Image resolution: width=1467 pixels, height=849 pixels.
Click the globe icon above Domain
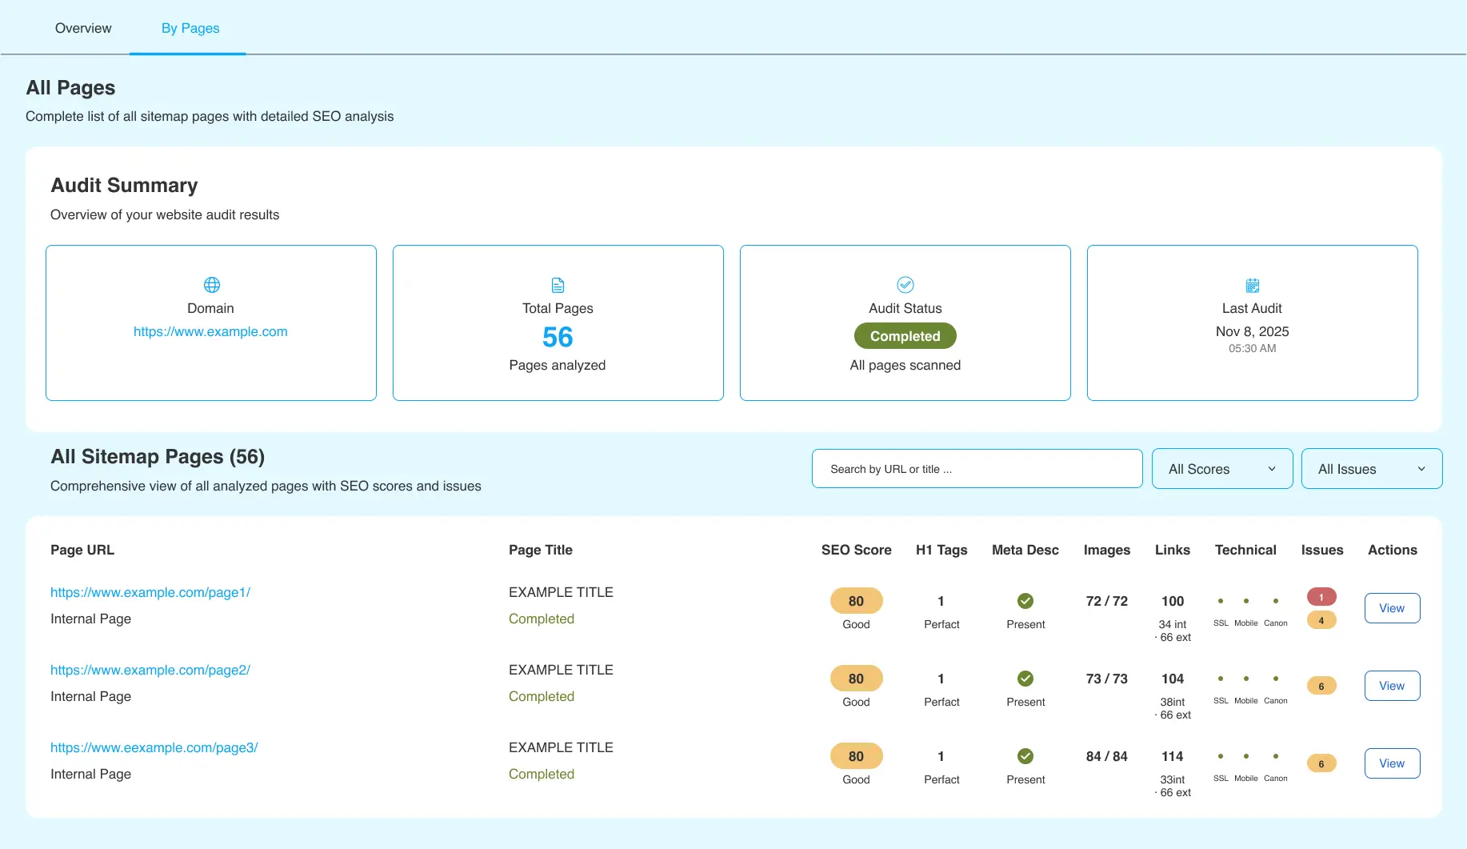point(211,285)
